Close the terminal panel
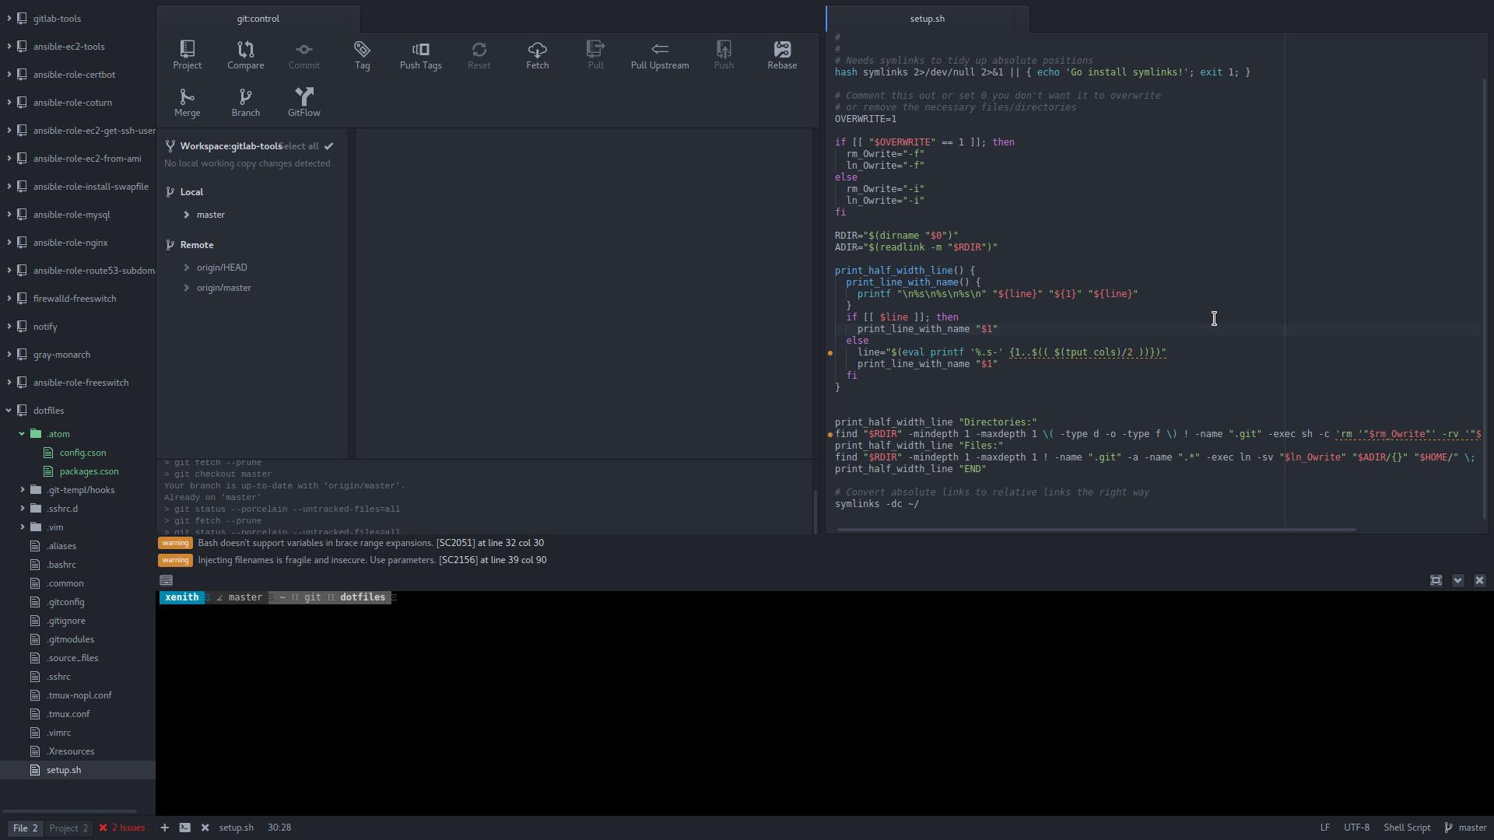The image size is (1494, 840). (1479, 580)
